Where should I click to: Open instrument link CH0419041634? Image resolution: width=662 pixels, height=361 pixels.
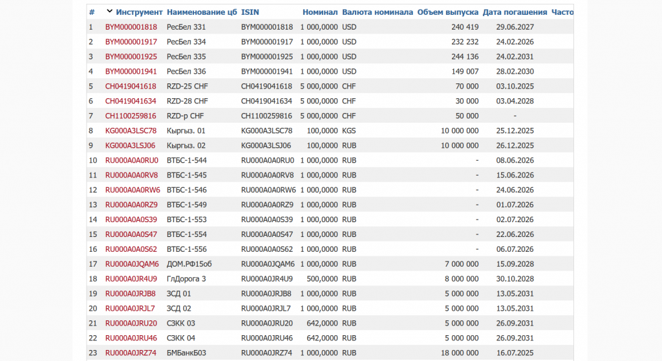point(131,101)
